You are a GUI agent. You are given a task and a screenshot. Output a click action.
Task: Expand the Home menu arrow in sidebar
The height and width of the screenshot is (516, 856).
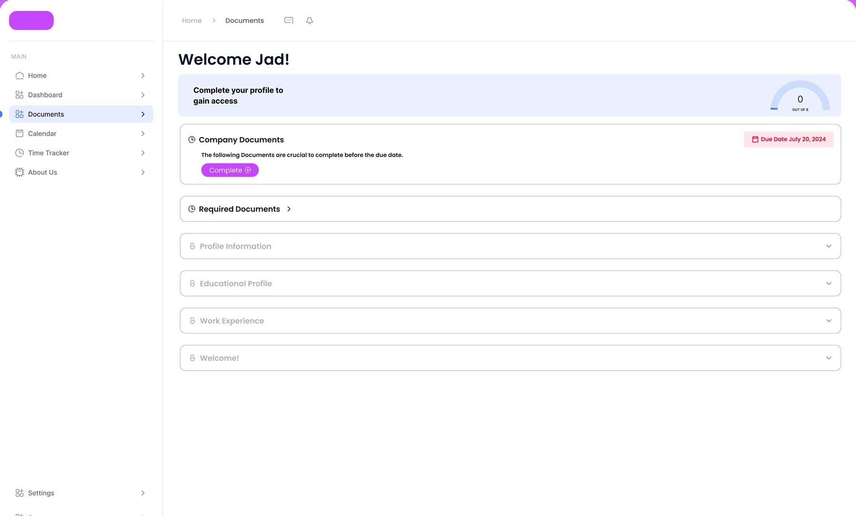(x=143, y=76)
